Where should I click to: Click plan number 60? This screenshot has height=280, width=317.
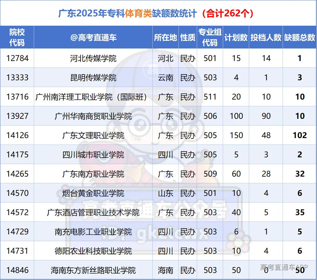236,174
